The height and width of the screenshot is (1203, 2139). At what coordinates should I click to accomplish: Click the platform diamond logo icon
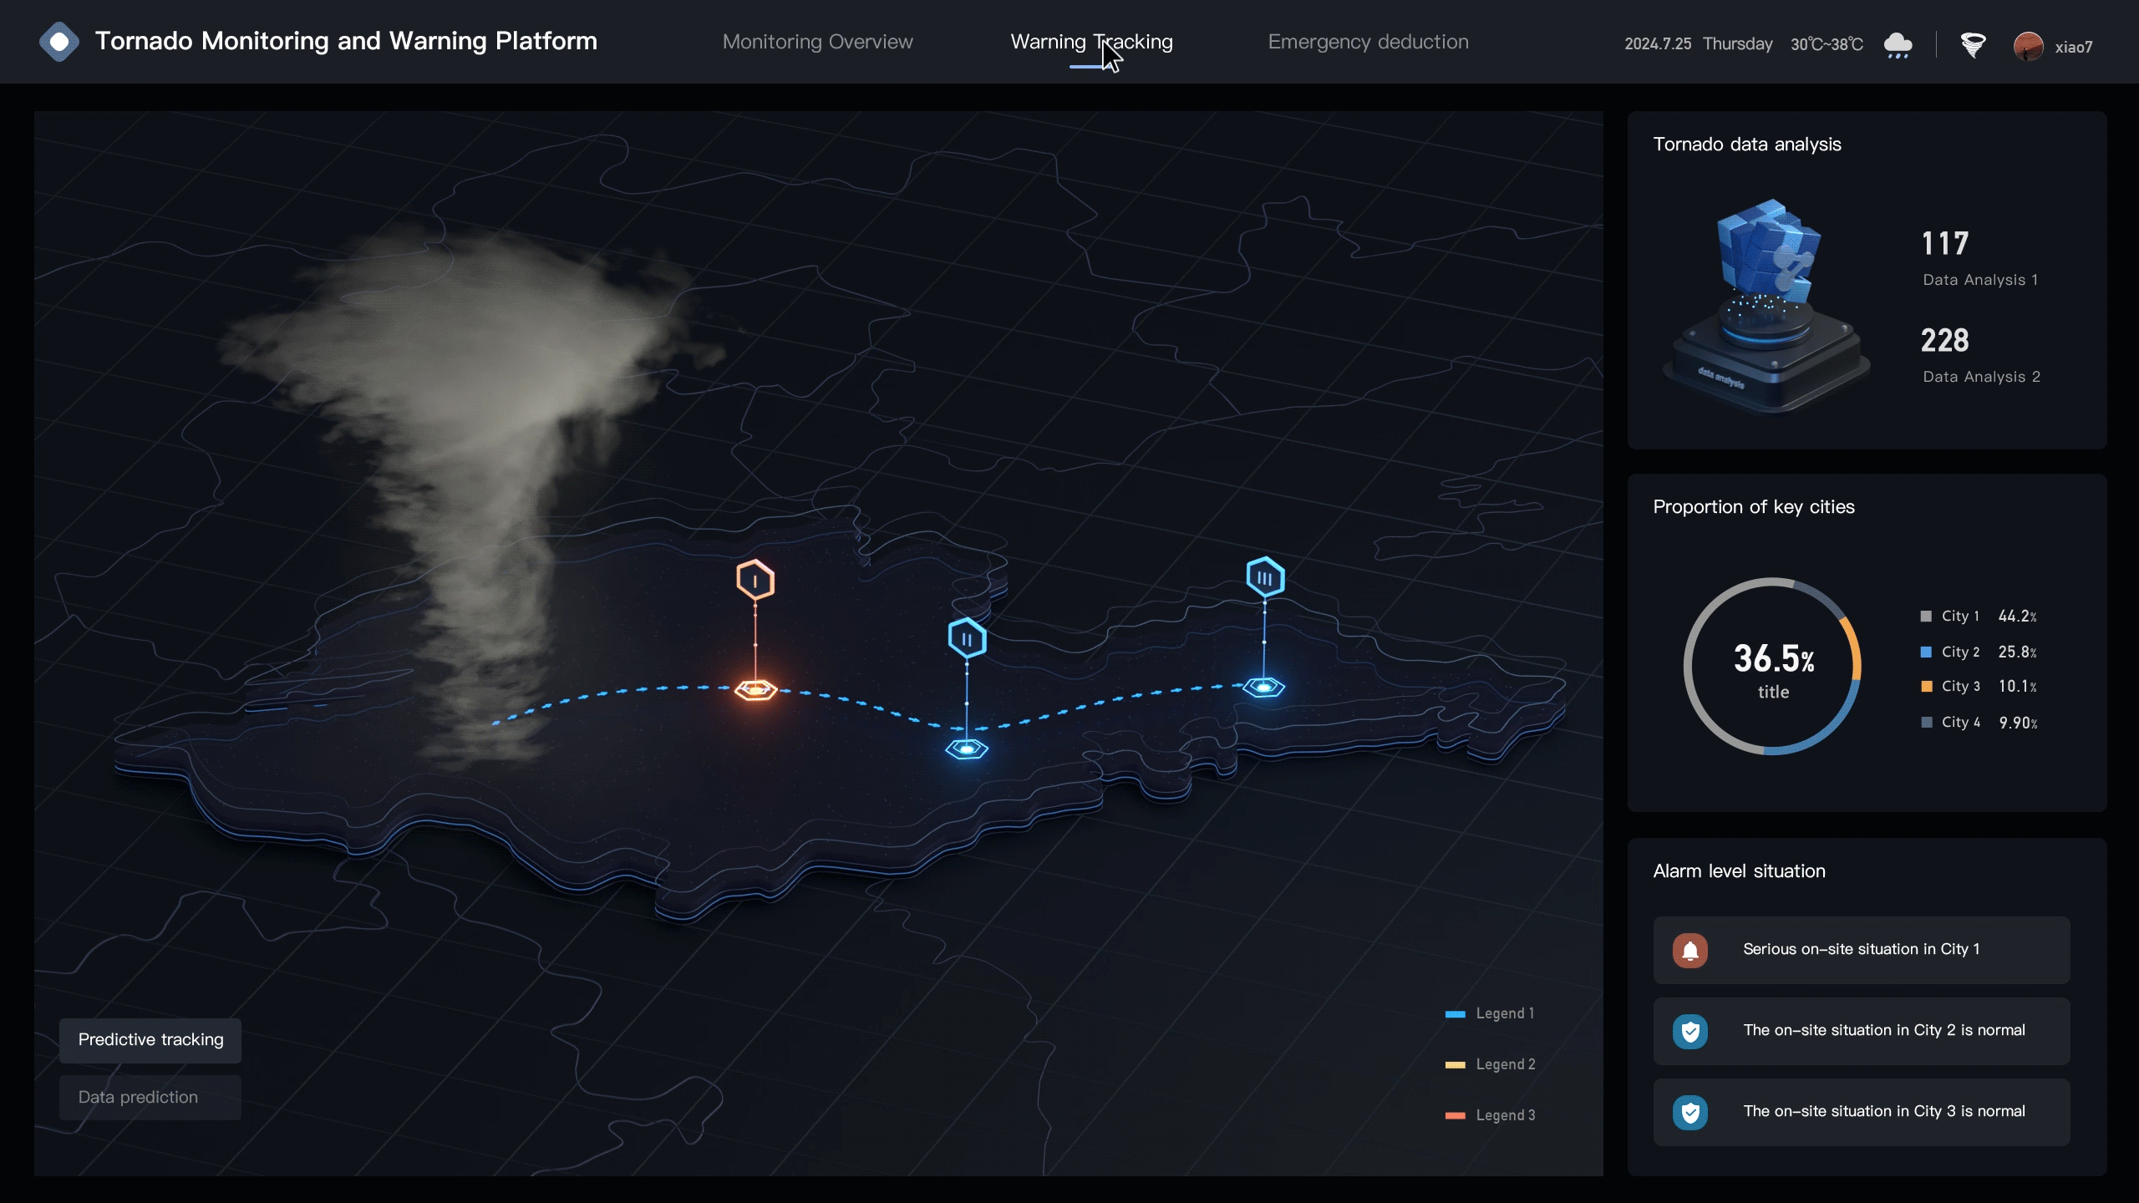(58, 42)
